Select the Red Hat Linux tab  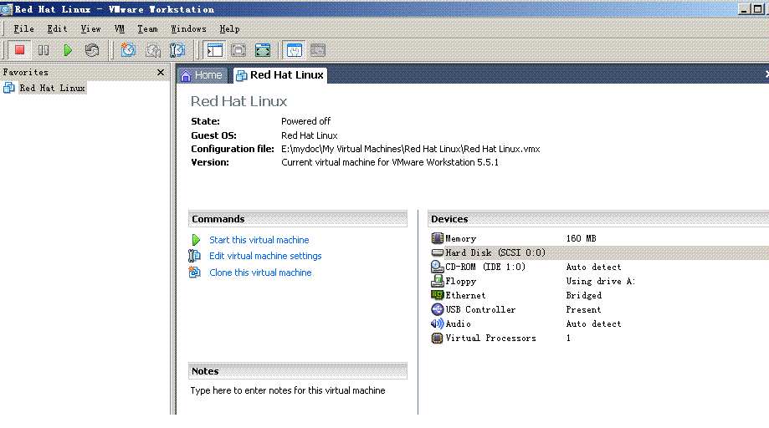point(280,75)
